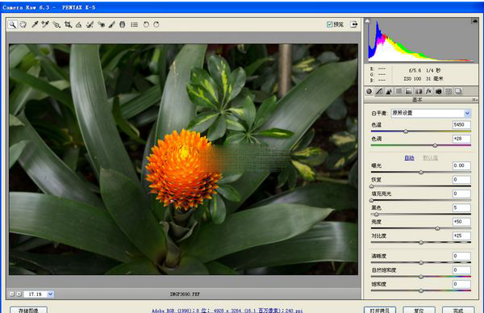
Task: Select the Color Sampler tool
Action: pyautogui.click(x=45, y=24)
